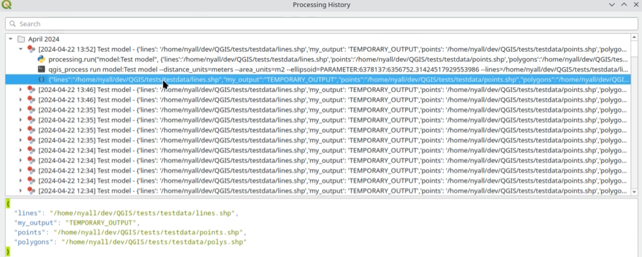642x257 pixels.
Task: Click the model gears icon of the 13:52 entry
Action: [31, 49]
